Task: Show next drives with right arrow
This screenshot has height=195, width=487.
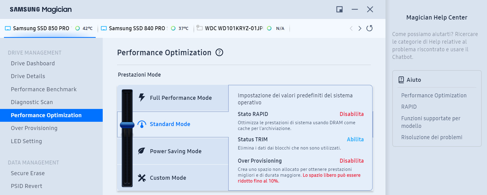Action: click(360, 28)
